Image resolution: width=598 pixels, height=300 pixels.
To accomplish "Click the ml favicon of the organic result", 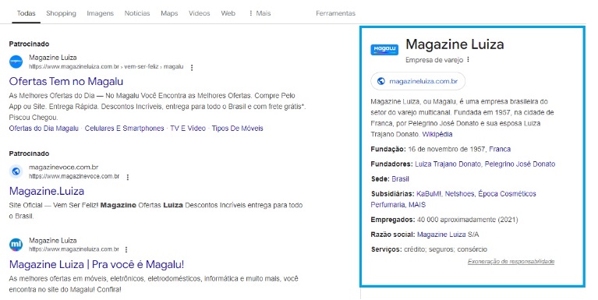I will point(16,245).
